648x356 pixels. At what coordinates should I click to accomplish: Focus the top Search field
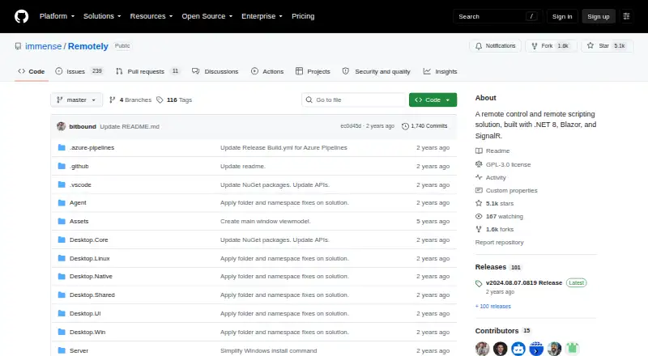point(497,16)
